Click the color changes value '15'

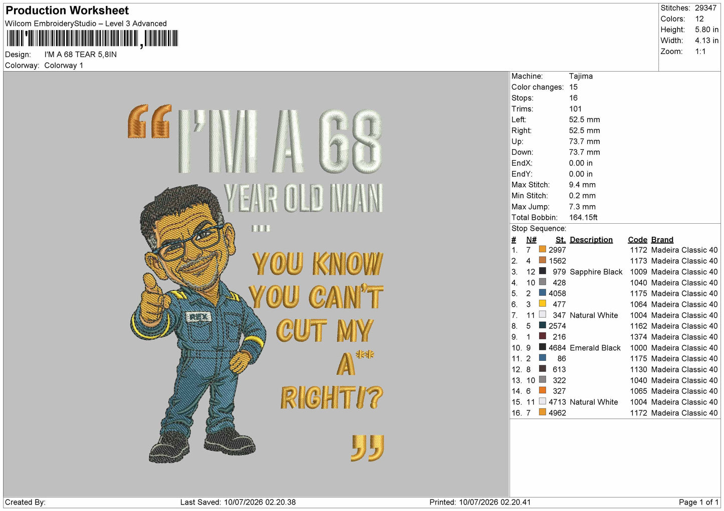(574, 87)
